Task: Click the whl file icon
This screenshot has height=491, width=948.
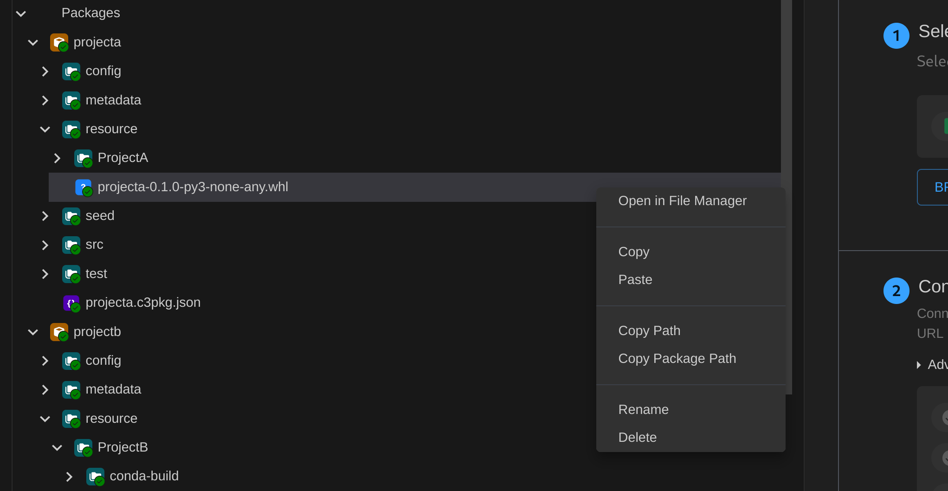Action: (x=83, y=187)
